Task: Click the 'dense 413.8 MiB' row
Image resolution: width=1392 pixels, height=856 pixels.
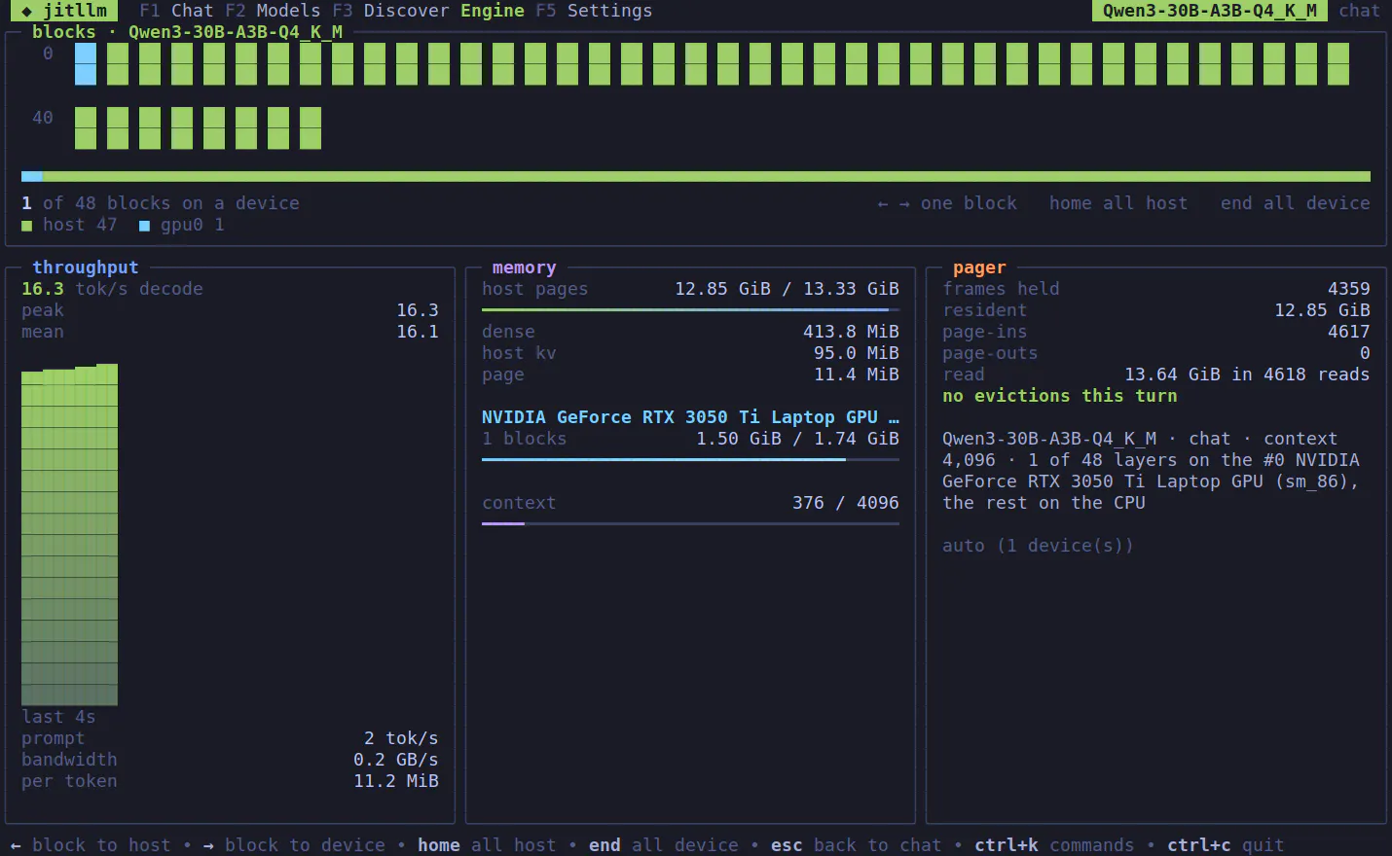Action: [x=690, y=332]
